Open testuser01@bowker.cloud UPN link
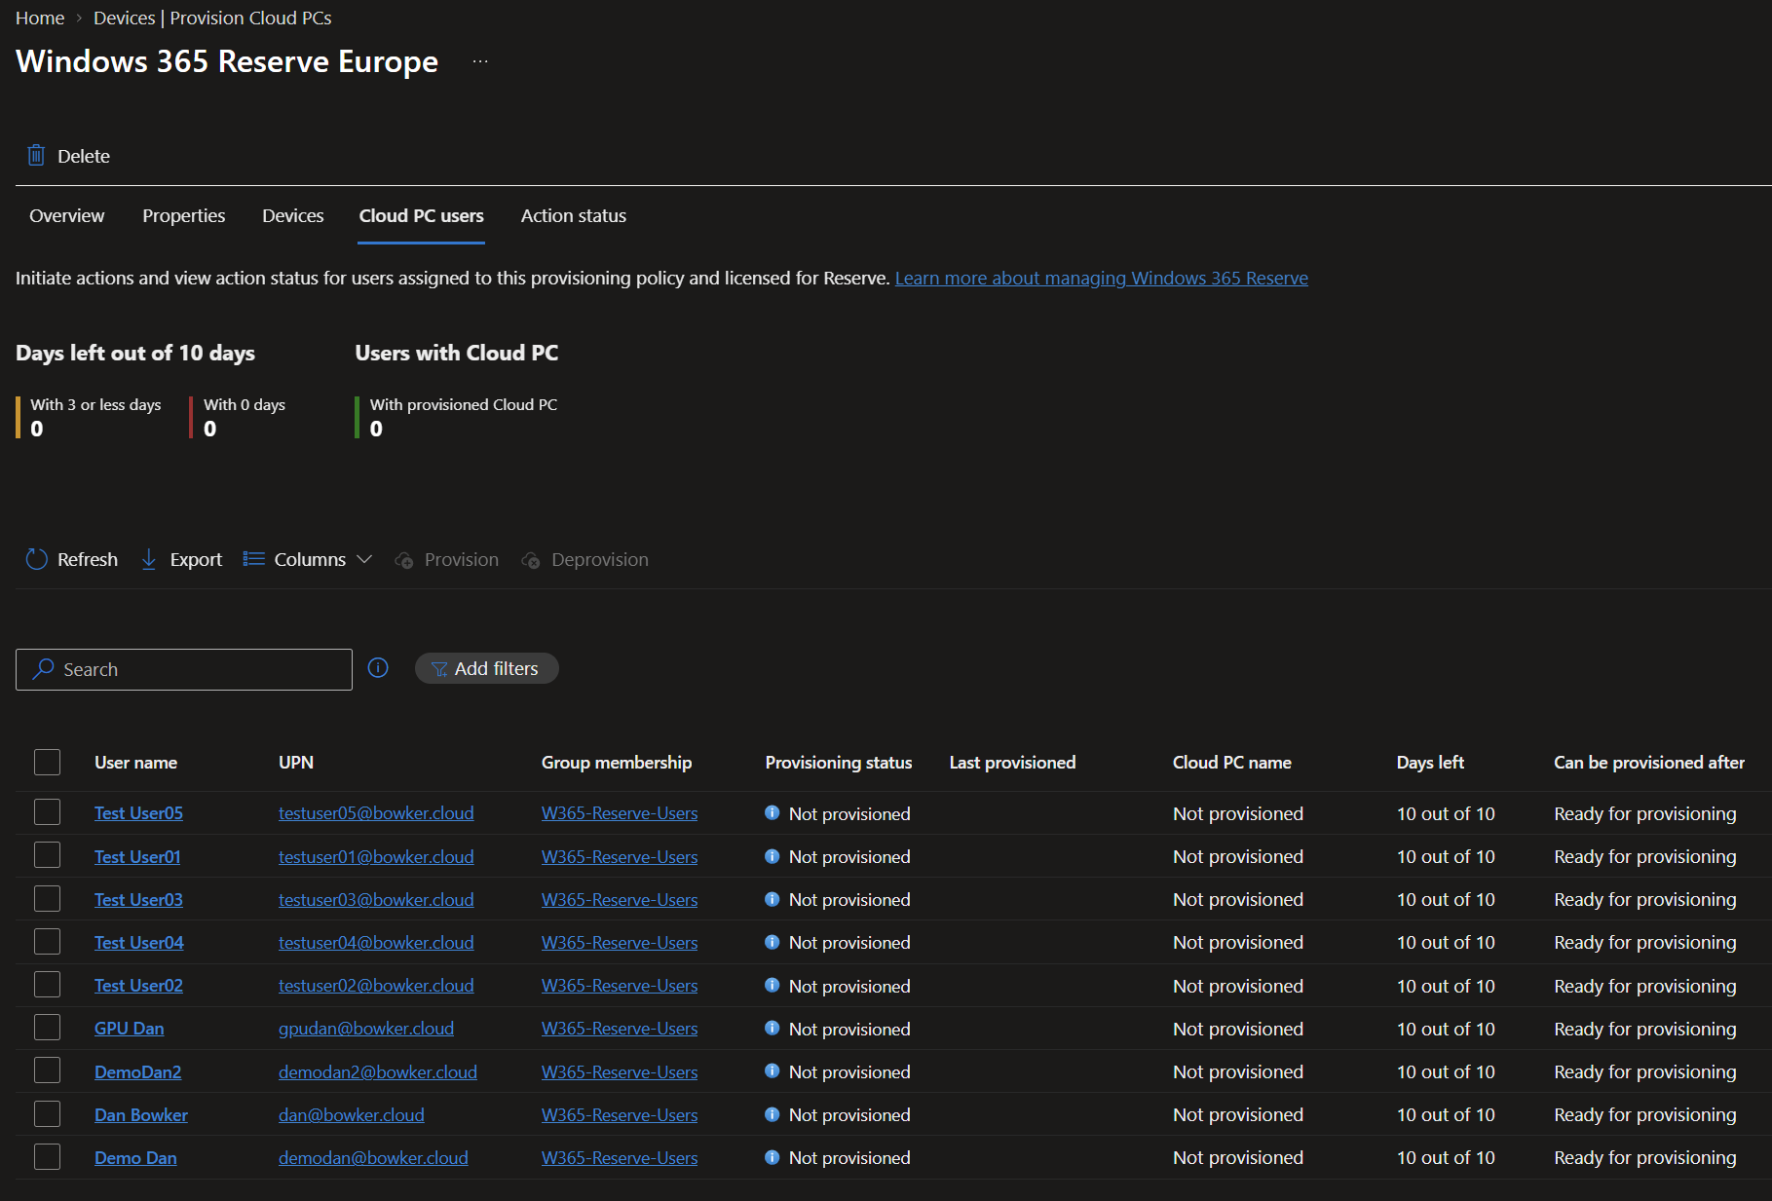Image resolution: width=1772 pixels, height=1201 pixels. click(x=376, y=856)
